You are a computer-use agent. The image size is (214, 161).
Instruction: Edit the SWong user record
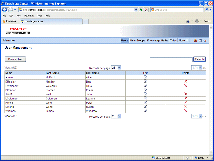pyautogui.click(x=145, y=107)
